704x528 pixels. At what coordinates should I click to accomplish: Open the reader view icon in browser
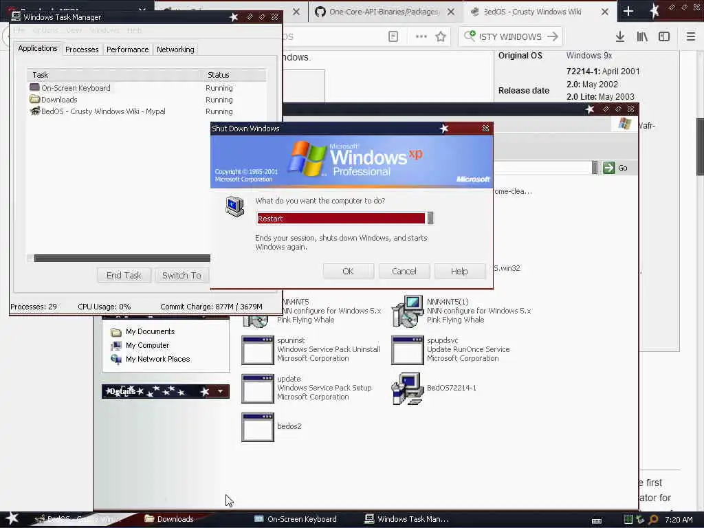[393, 36]
